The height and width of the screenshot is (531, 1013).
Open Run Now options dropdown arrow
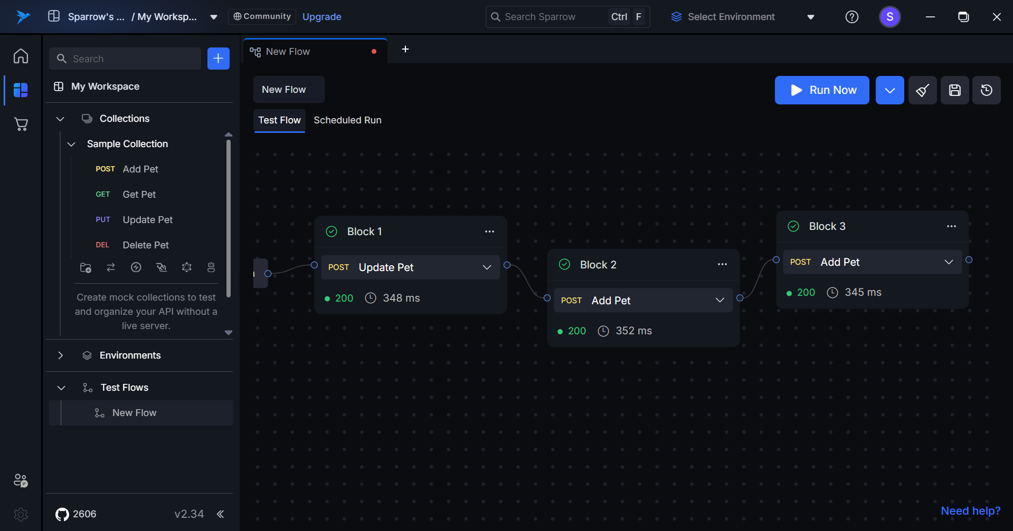(889, 90)
